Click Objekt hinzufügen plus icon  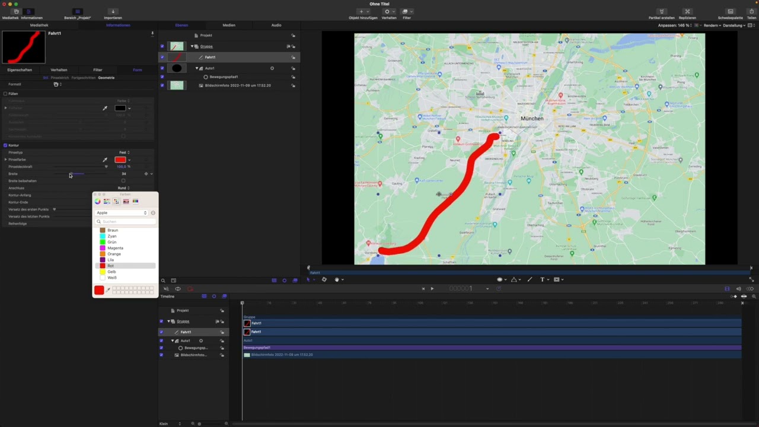coord(361,11)
